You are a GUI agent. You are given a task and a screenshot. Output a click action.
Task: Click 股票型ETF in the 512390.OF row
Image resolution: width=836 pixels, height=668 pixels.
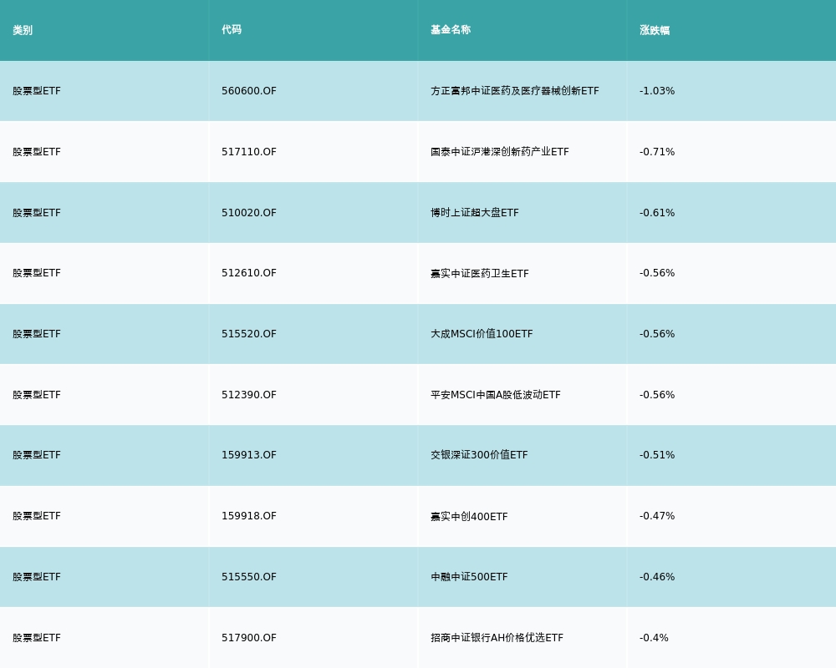coord(37,395)
